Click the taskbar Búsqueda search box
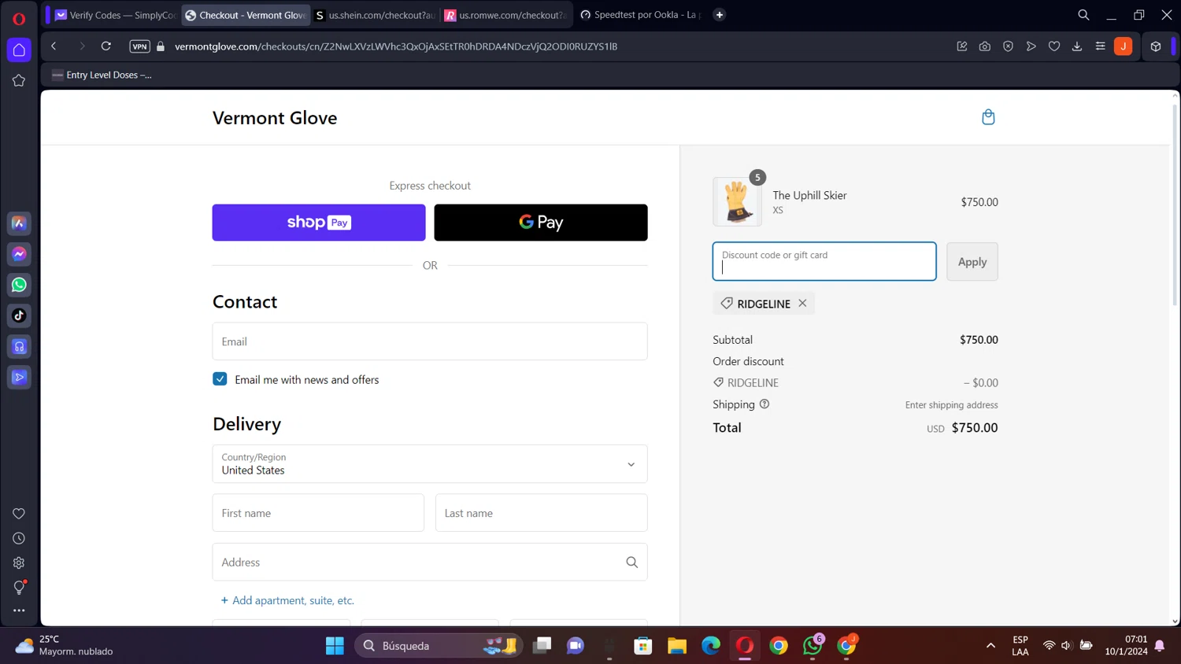Screen dimensions: 1181x664 point(439,646)
